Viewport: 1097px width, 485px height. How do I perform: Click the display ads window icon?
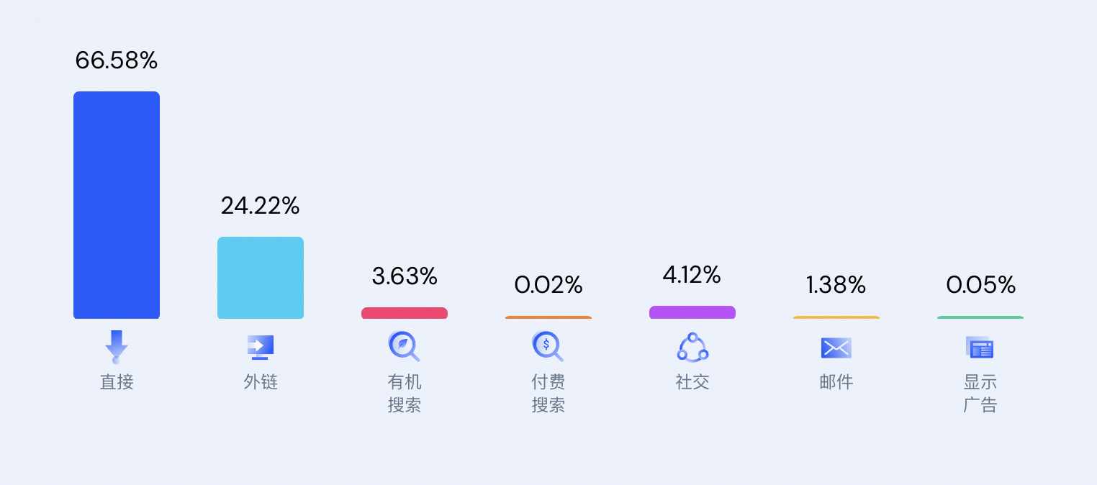coord(980,348)
